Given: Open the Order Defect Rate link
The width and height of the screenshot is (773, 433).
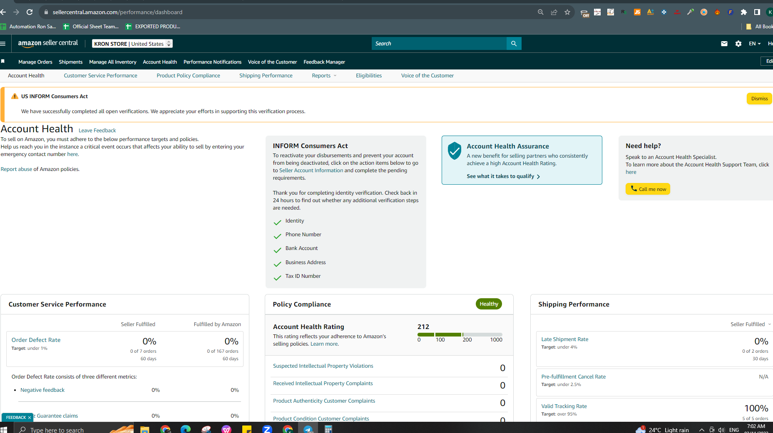Looking at the screenshot, I should pyautogui.click(x=36, y=340).
